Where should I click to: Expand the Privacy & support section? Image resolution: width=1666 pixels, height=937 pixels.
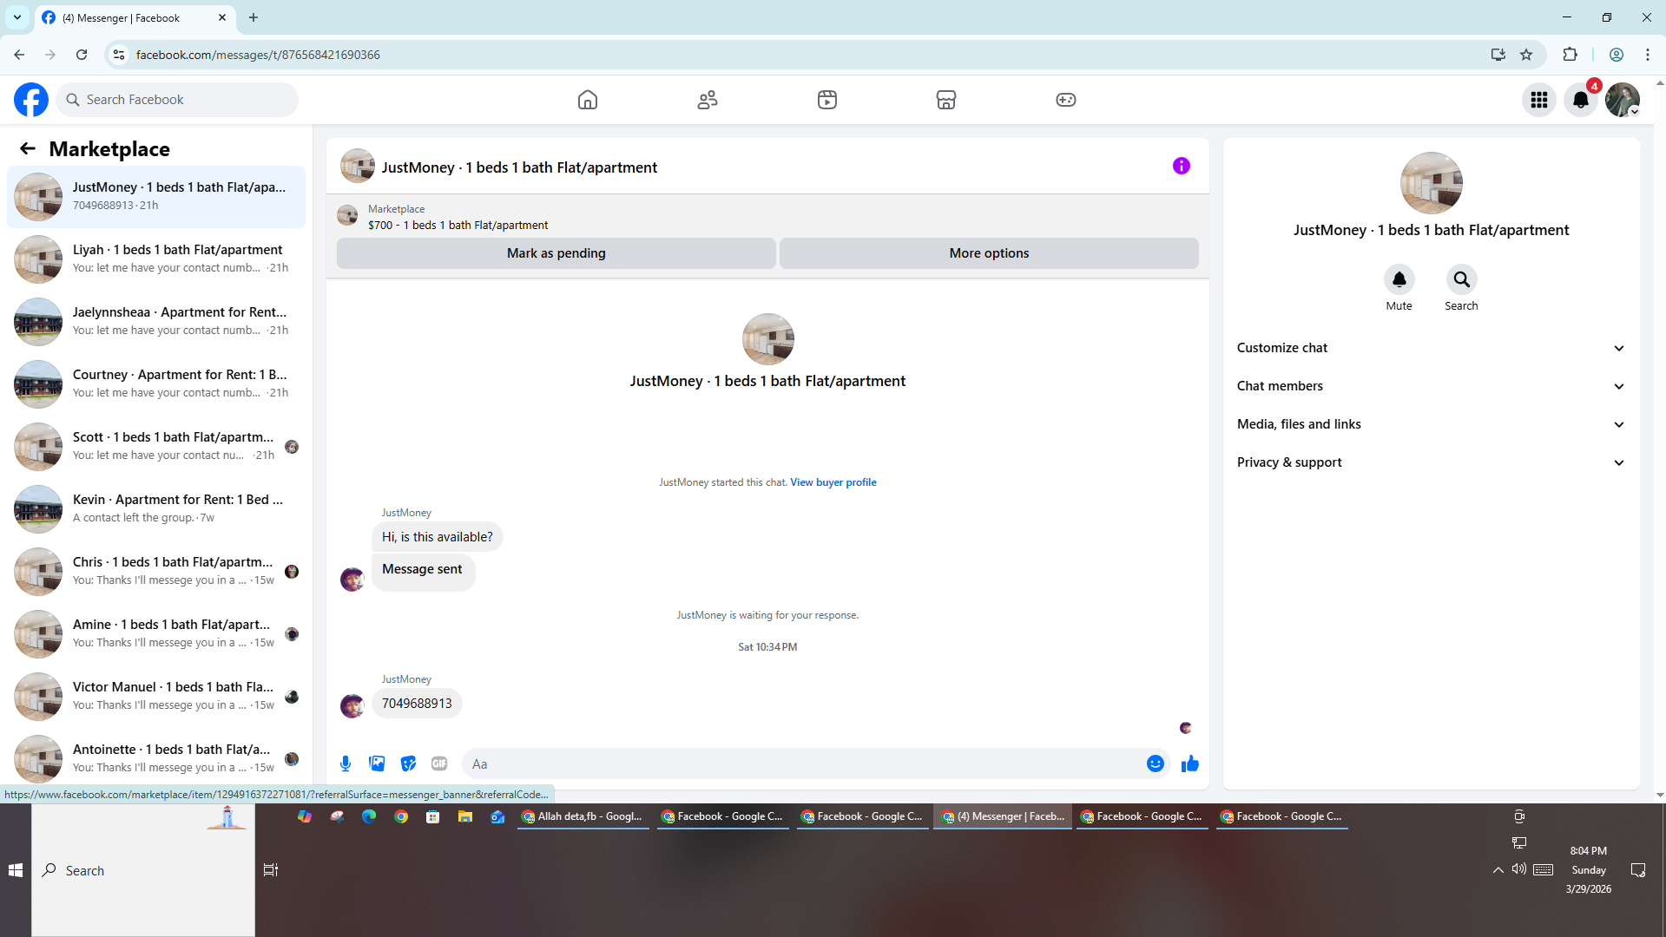click(x=1431, y=462)
